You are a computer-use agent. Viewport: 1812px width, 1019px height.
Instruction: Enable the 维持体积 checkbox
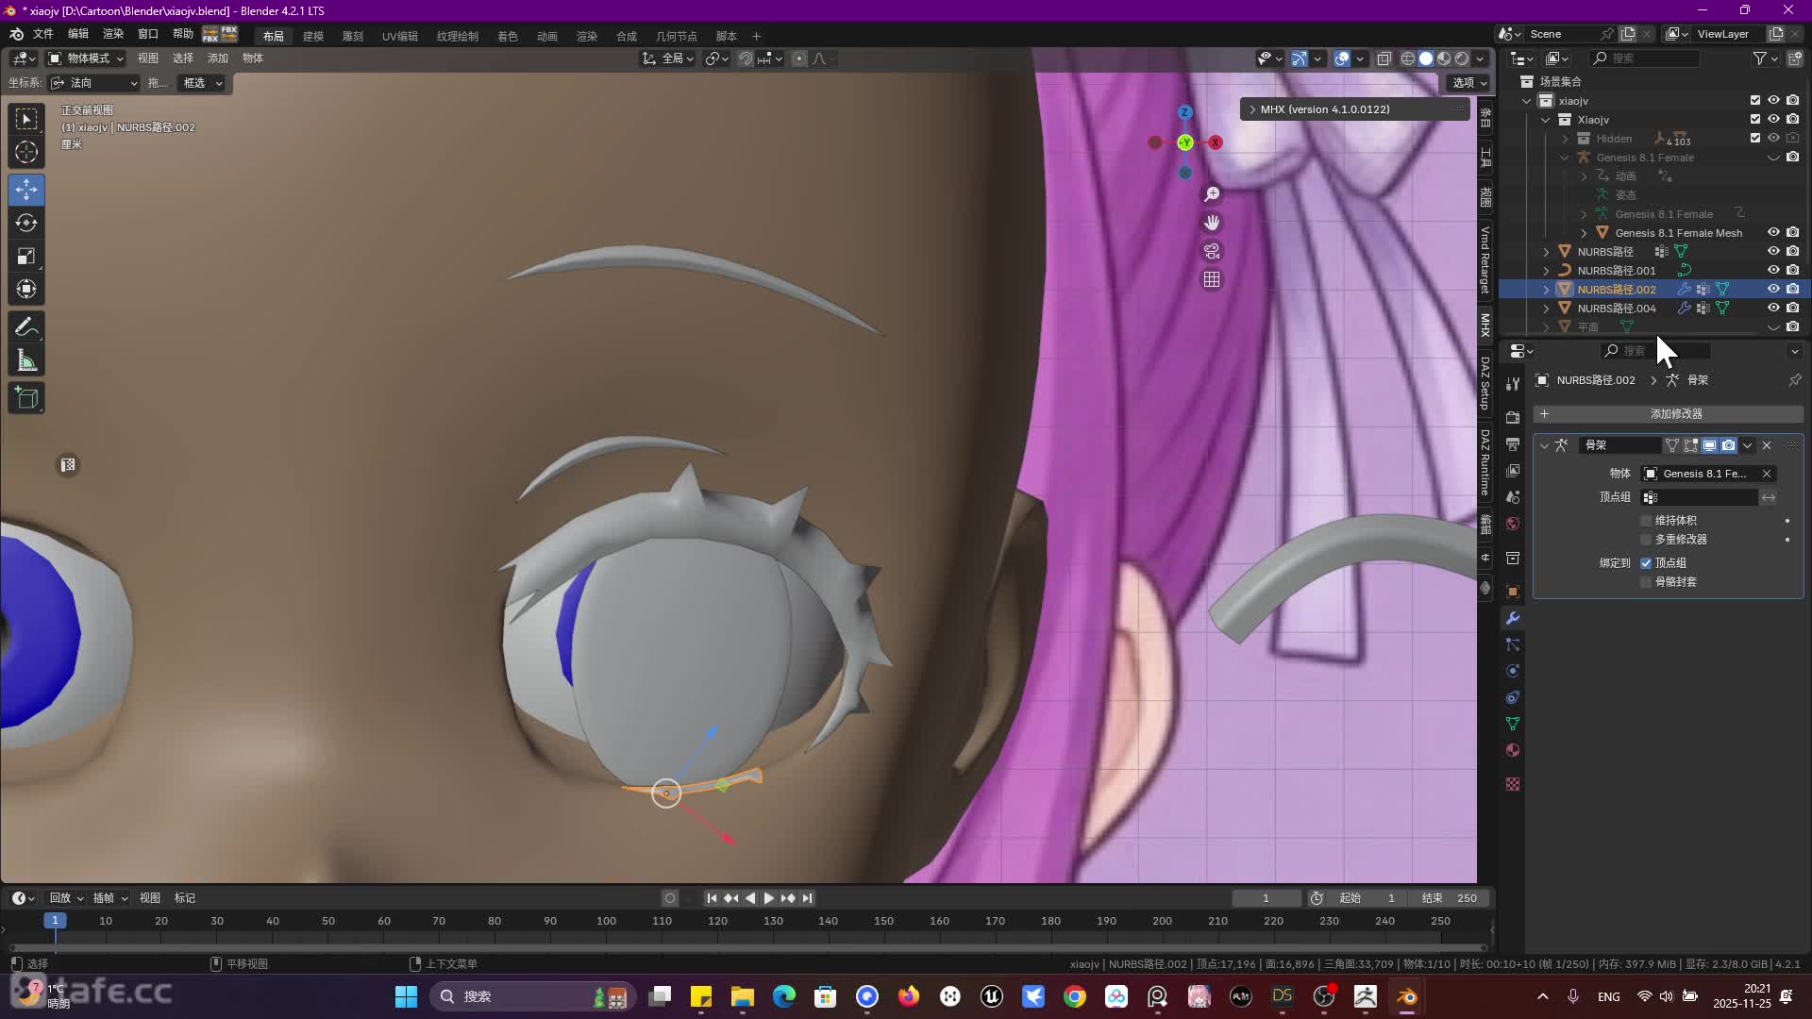[1647, 521]
